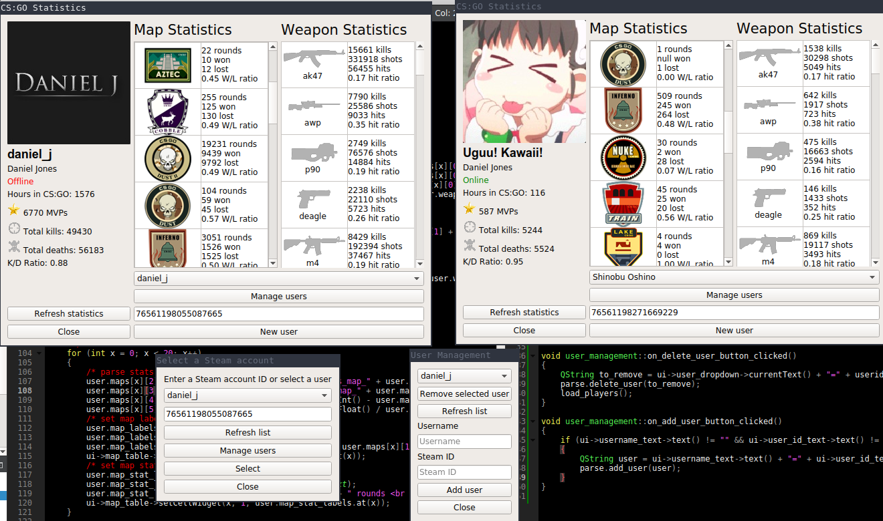This screenshot has width=883, height=521.
Task: Click Username input in User Management
Action: click(x=464, y=442)
